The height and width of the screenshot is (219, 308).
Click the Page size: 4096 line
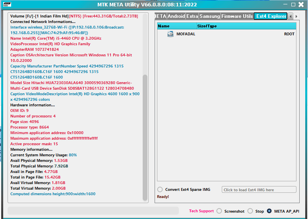point(25,121)
